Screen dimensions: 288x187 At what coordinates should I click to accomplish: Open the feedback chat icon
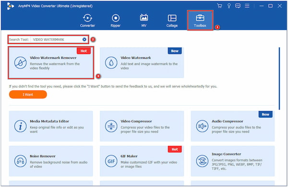238,6
